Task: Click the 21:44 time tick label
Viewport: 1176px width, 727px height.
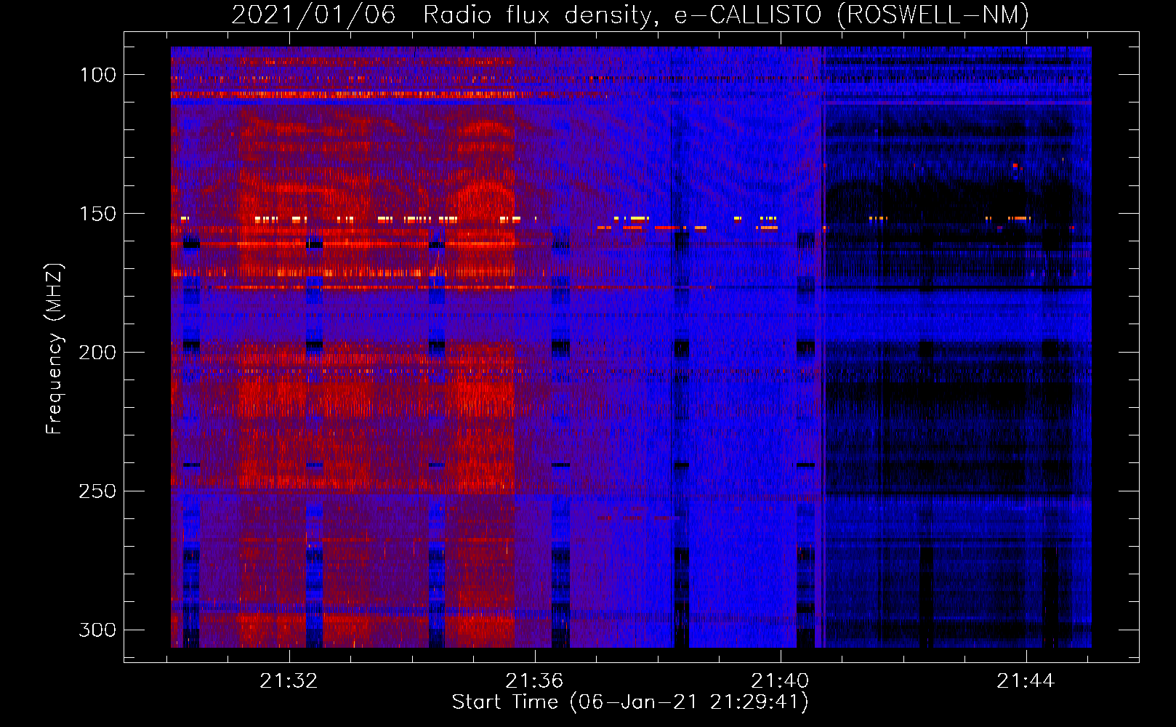Action: click(x=1026, y=681)
